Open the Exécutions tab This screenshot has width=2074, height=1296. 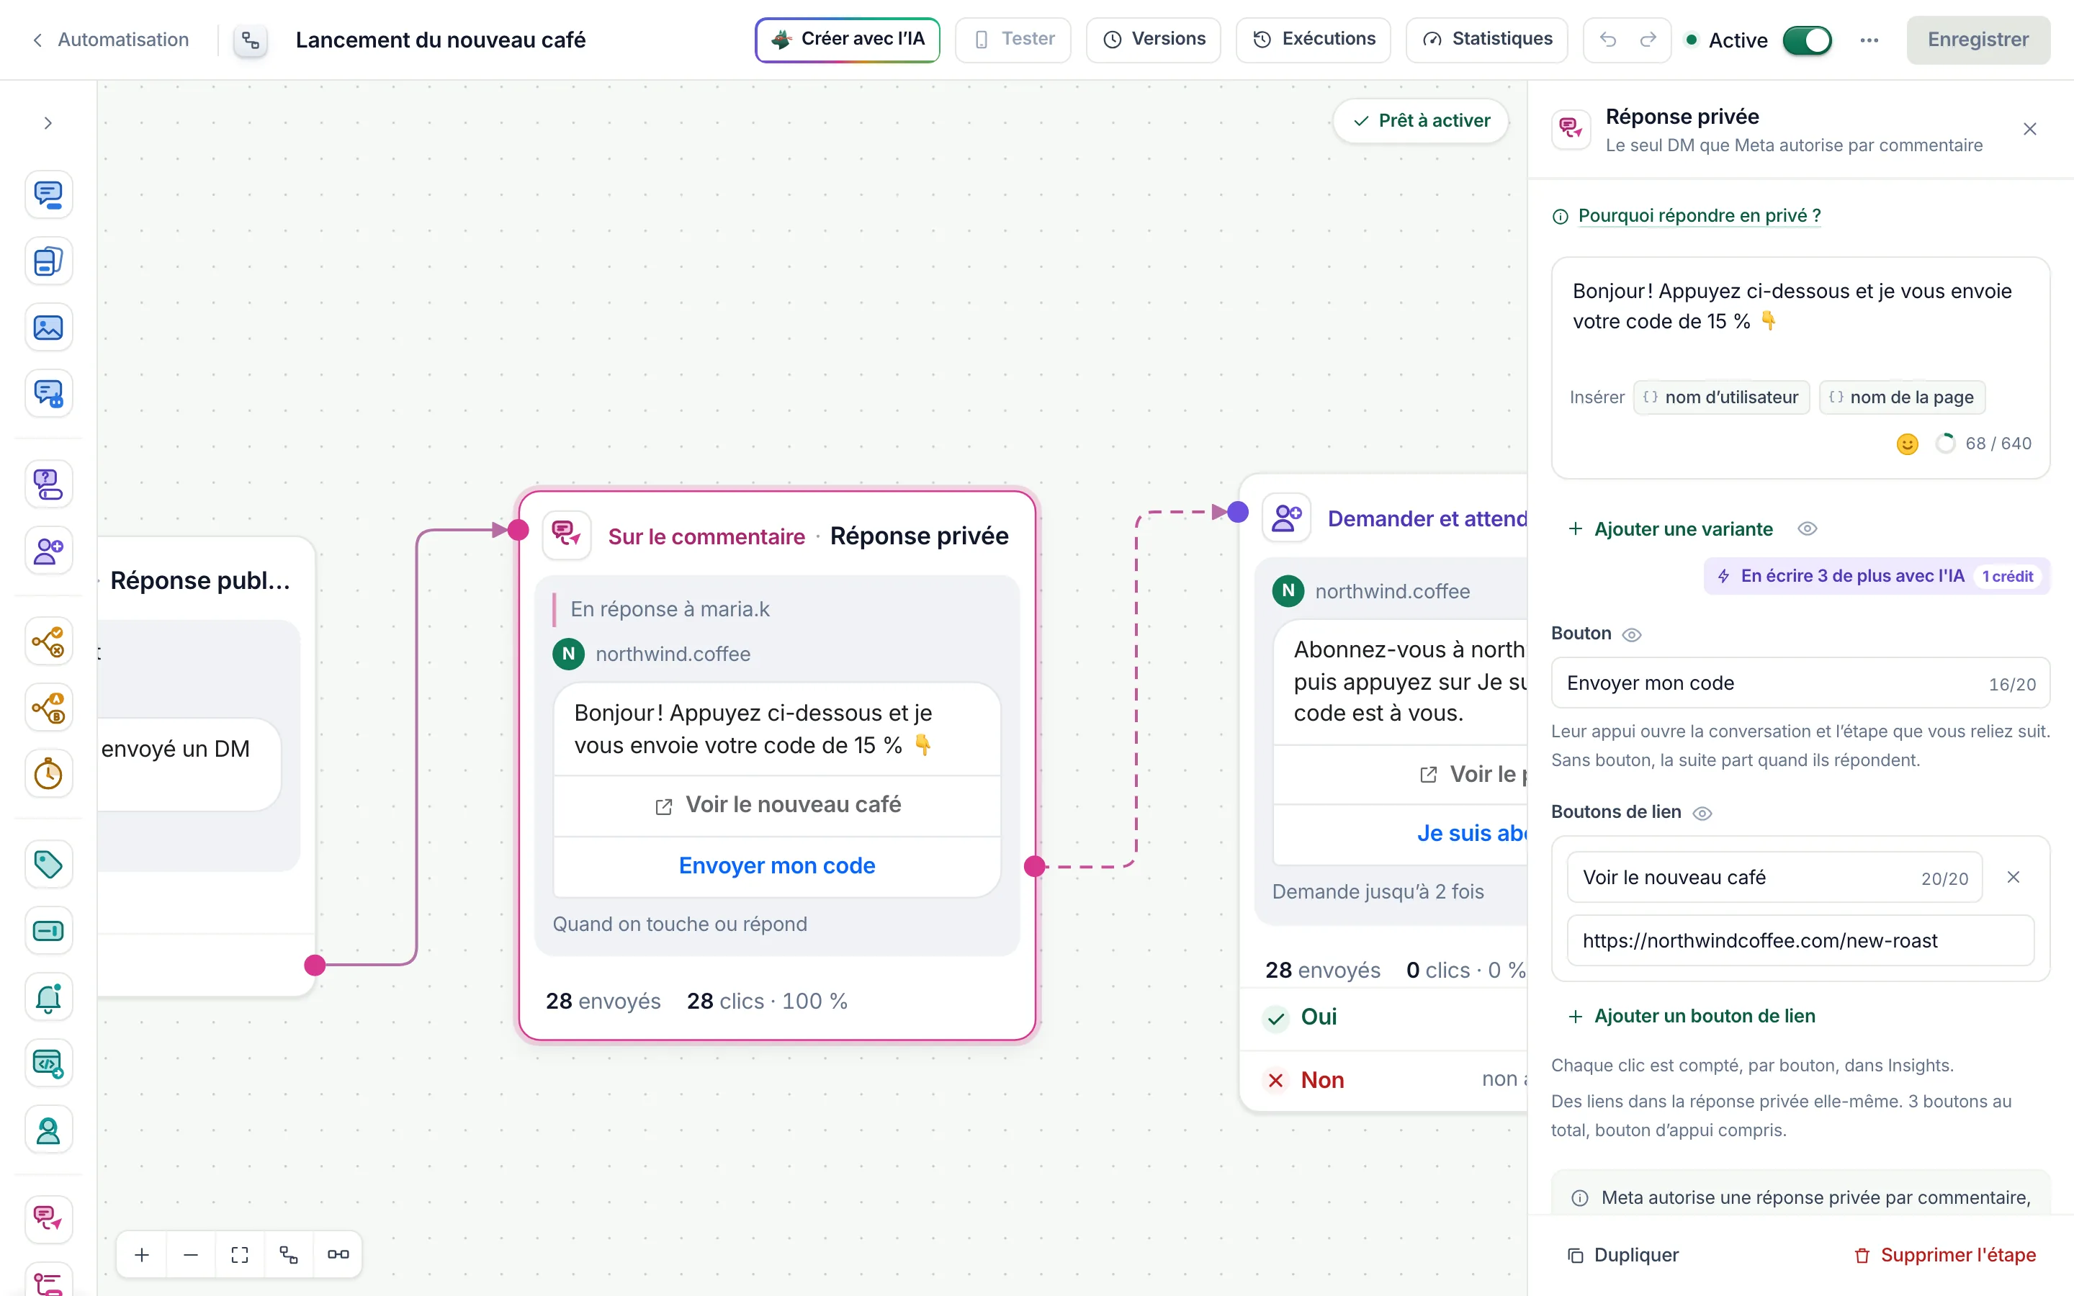coord(1313,40)
